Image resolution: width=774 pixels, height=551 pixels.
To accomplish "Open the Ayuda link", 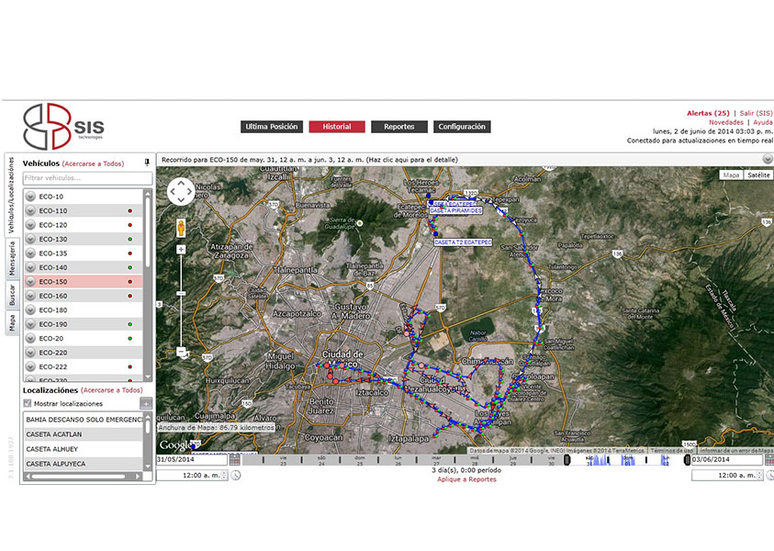I will [763, 122].
